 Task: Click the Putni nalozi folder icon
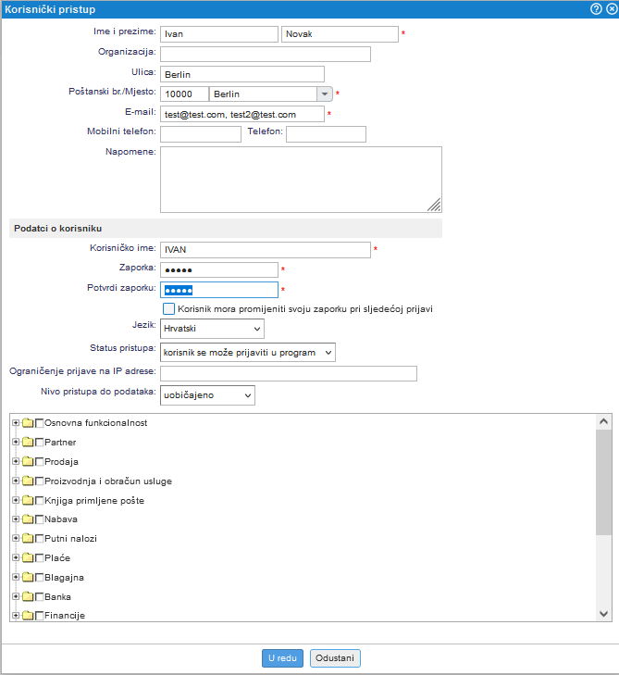point(28,539)
